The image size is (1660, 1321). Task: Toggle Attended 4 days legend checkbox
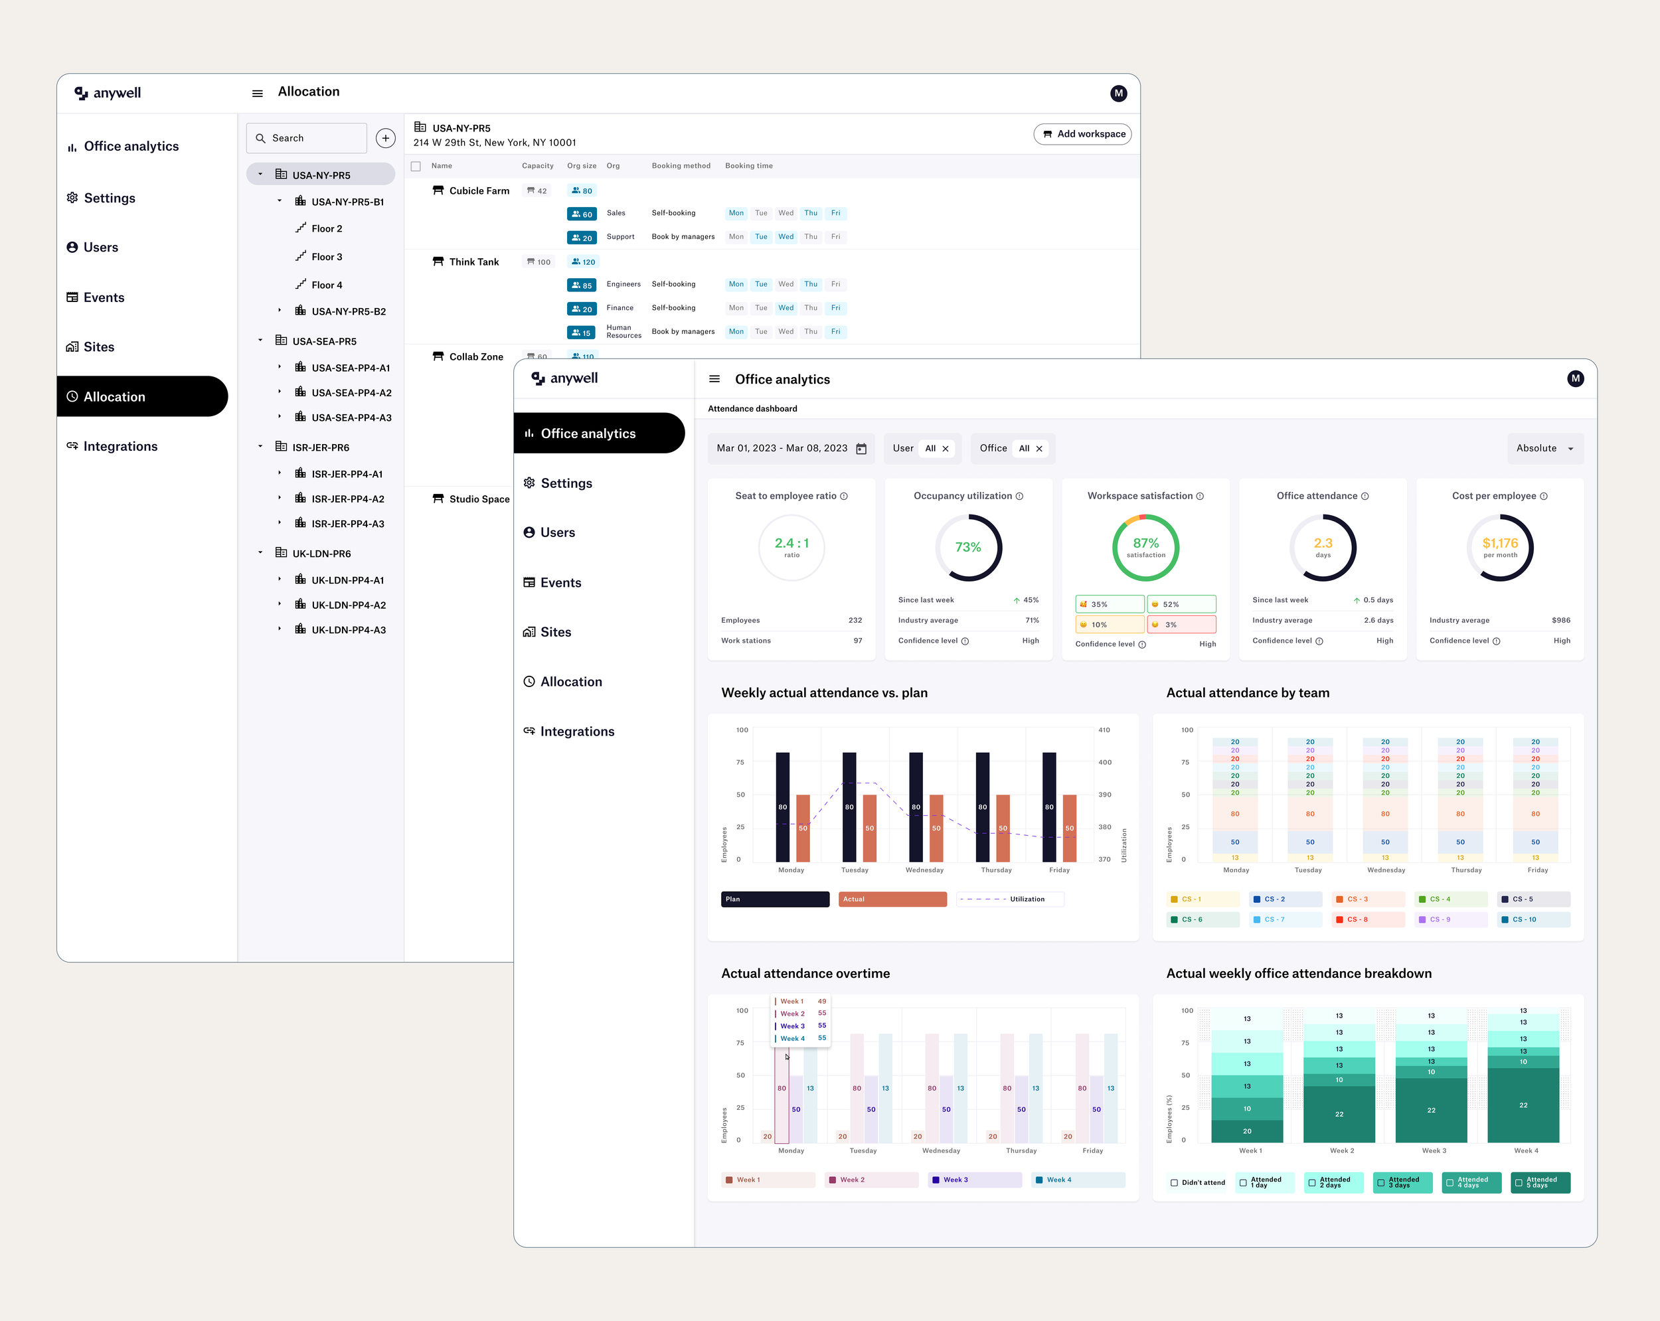pos(1449,1182)
